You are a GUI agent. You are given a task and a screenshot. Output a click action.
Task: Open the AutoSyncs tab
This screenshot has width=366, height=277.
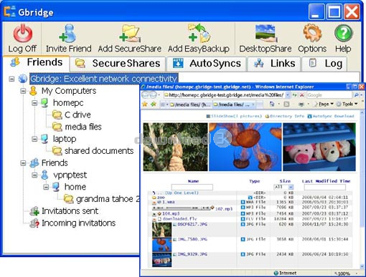pyautogui.click(x=207, y=64)
